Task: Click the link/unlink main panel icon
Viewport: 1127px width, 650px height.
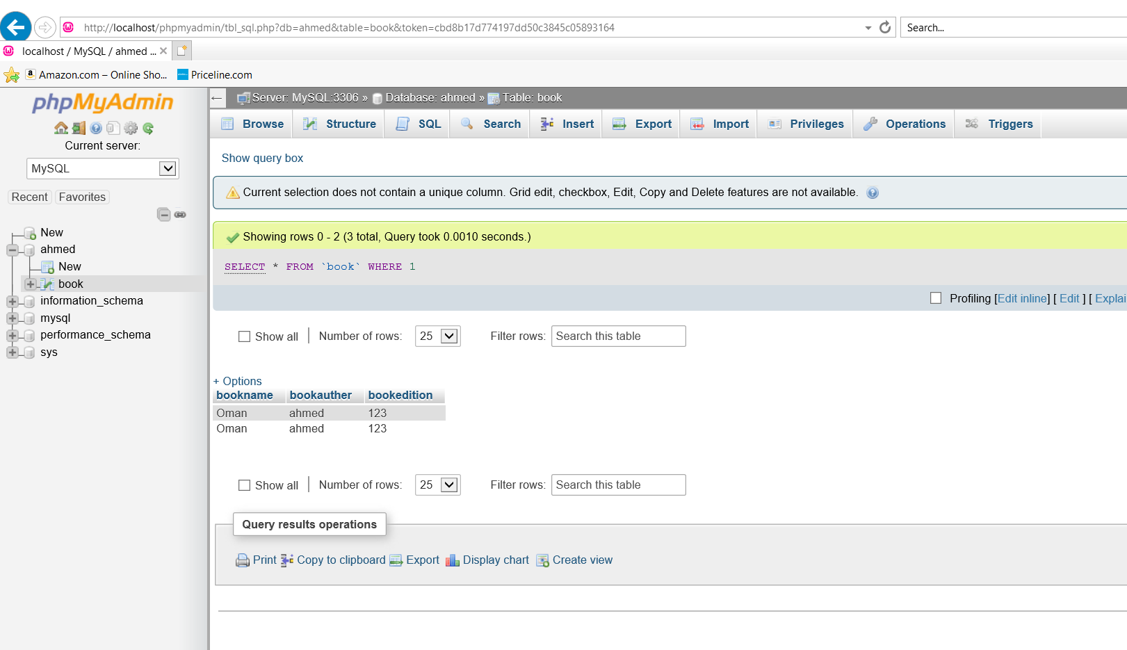Action: click(180, 215)
